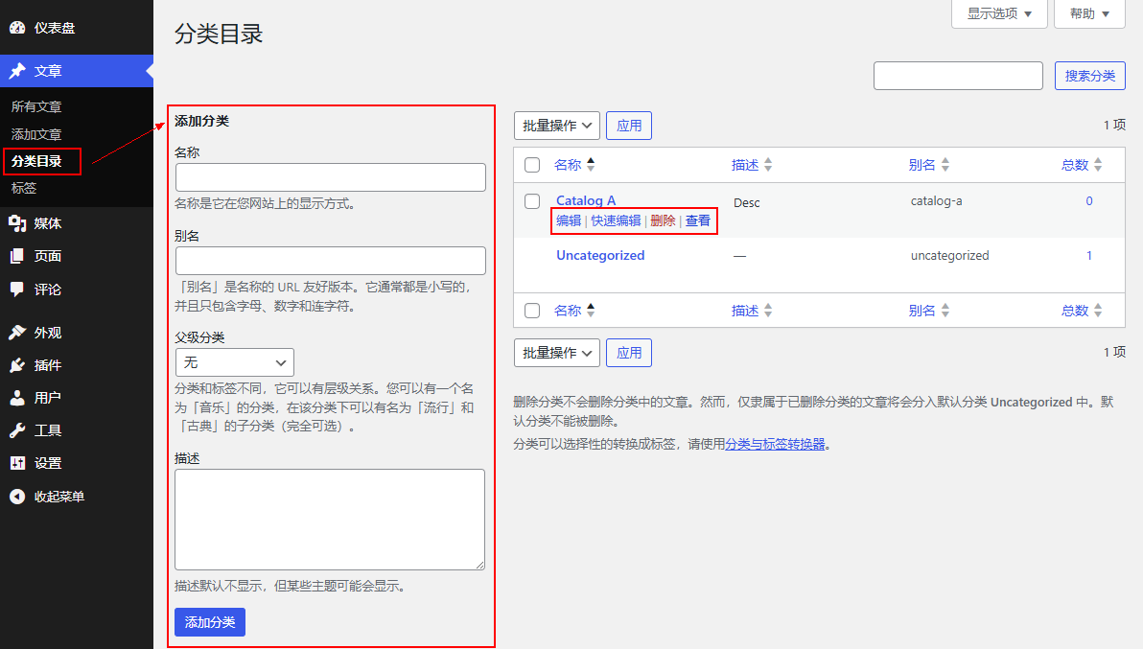Click sort arrows beside bottom 总数 header

[1099, 311]
